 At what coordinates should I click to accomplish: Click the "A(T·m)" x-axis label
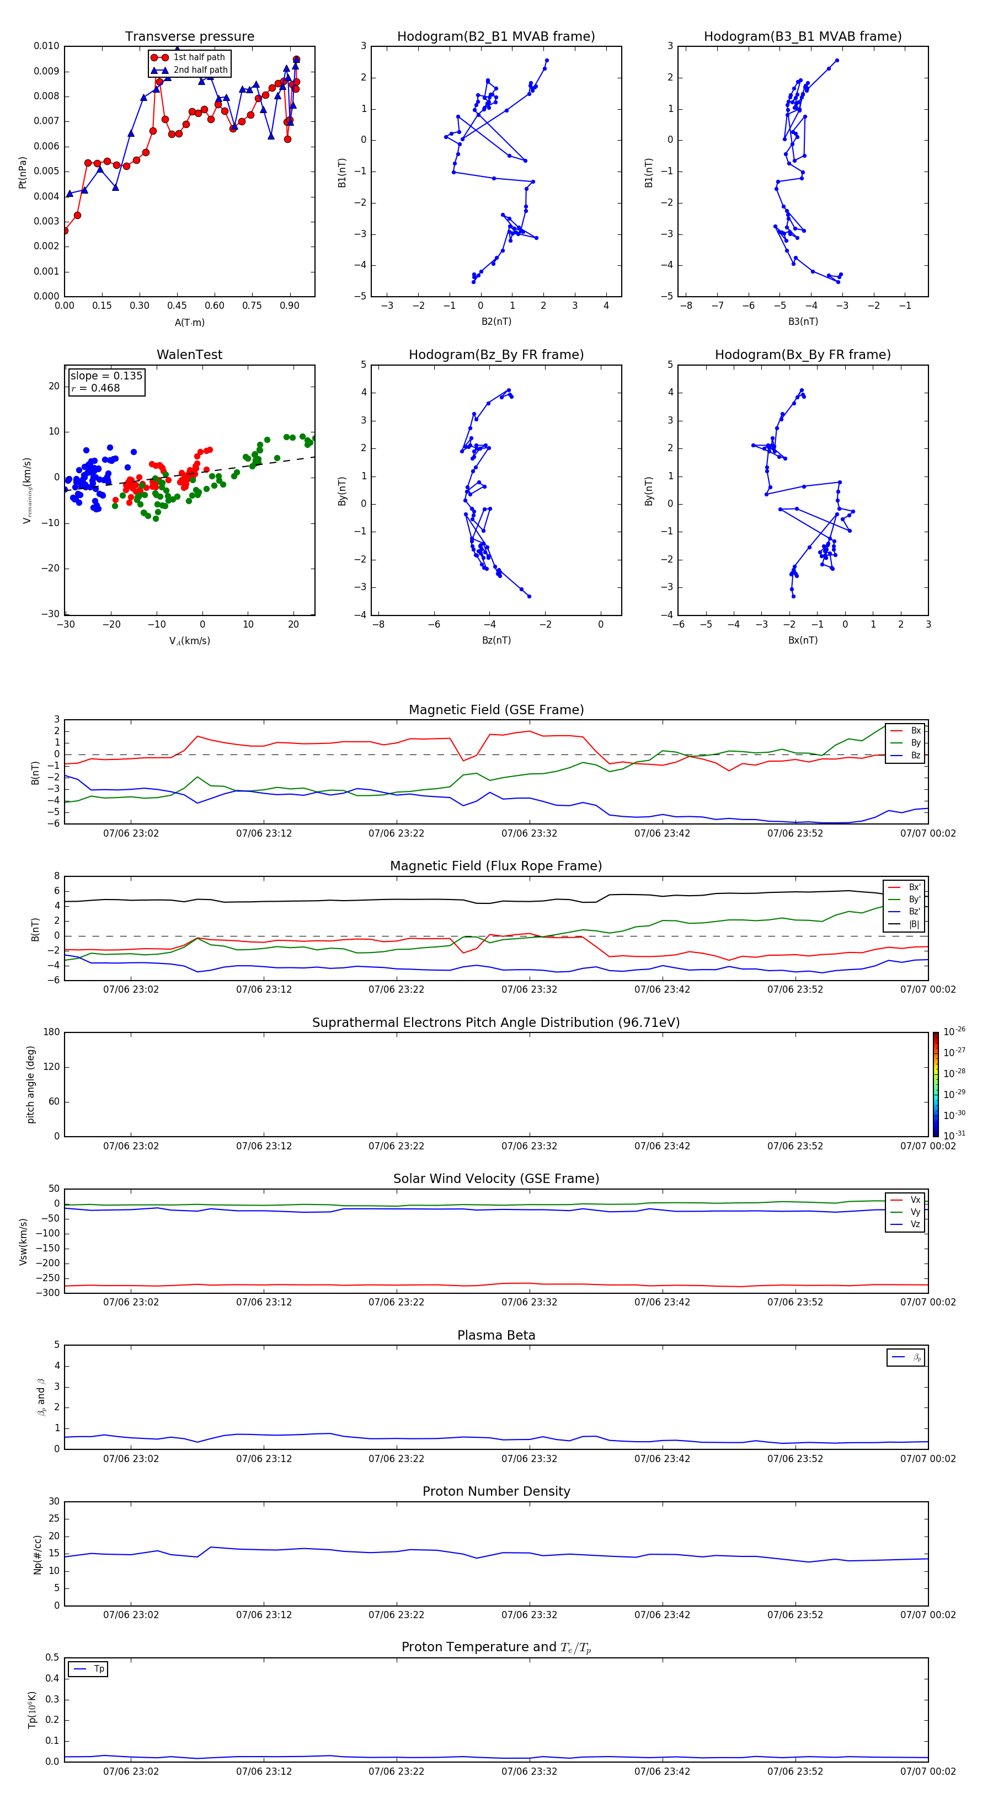coord(189,323)
